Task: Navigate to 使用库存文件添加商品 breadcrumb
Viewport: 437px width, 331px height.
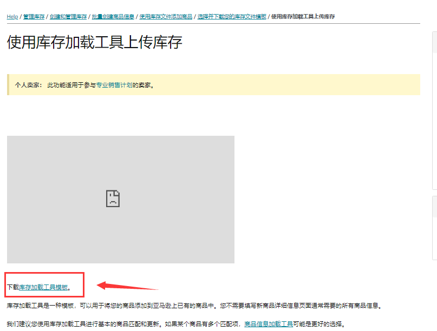Action: point(166,17)
